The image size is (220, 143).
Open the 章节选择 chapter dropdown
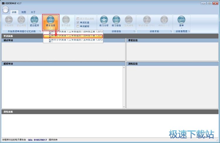66,23
